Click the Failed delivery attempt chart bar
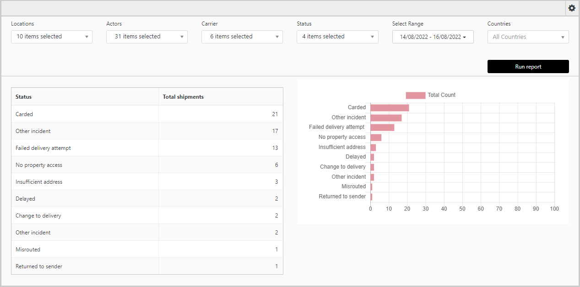The width and height of the screenshot is (580, 287). 382,128
